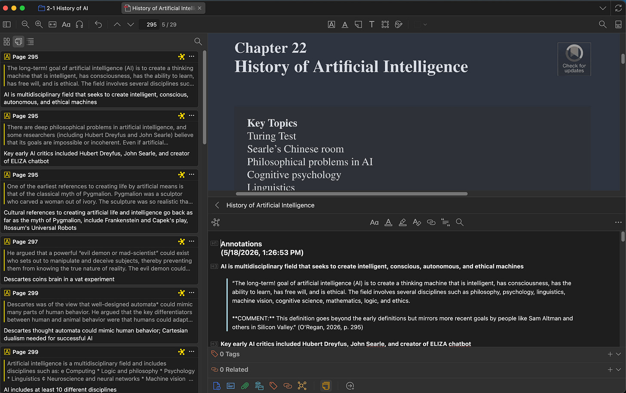Viewport: 626px width, 393px height.
Task: Open the library building inspector icon
Action: pos(259,386)
